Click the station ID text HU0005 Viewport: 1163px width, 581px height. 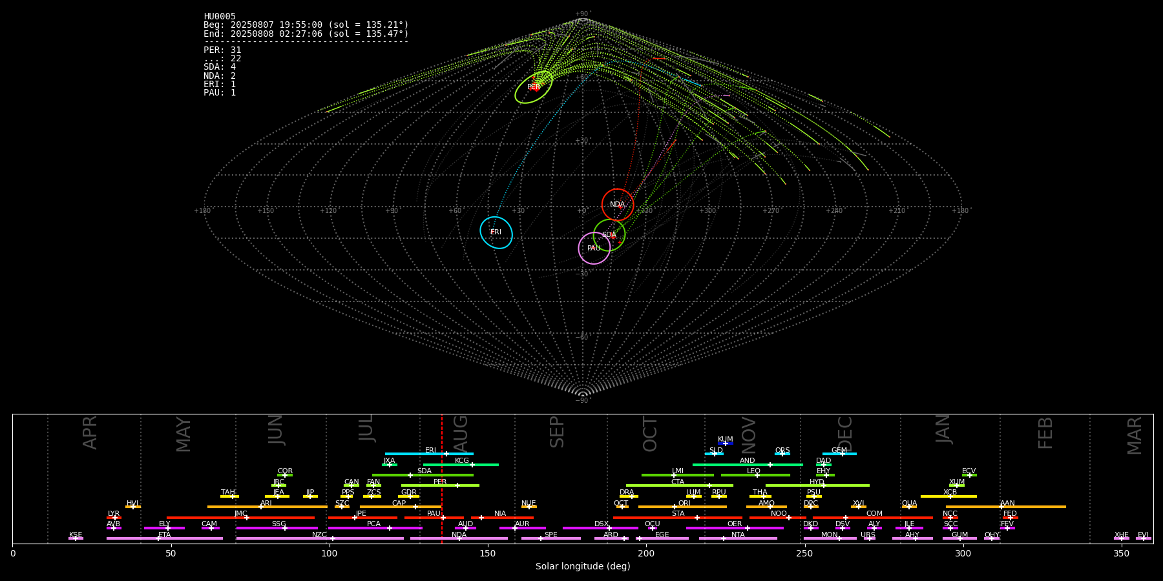coord(220,17)
